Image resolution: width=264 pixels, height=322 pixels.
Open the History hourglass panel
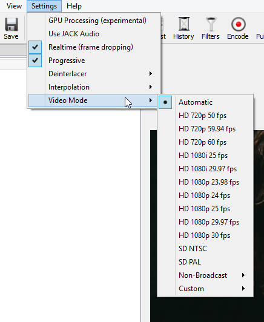(x=183, y=24)
